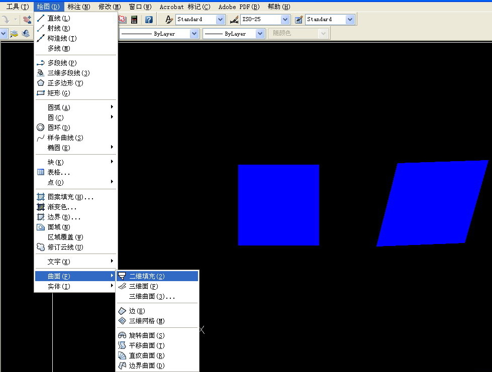Select 正多边形 polygon entry

click(x=75, y=83)
